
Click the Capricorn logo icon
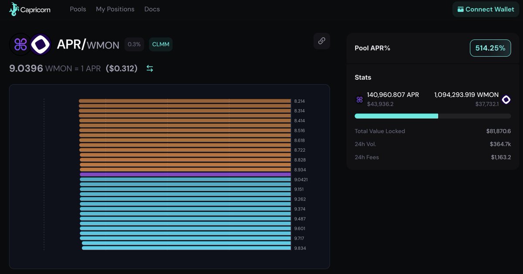[14, 9]
